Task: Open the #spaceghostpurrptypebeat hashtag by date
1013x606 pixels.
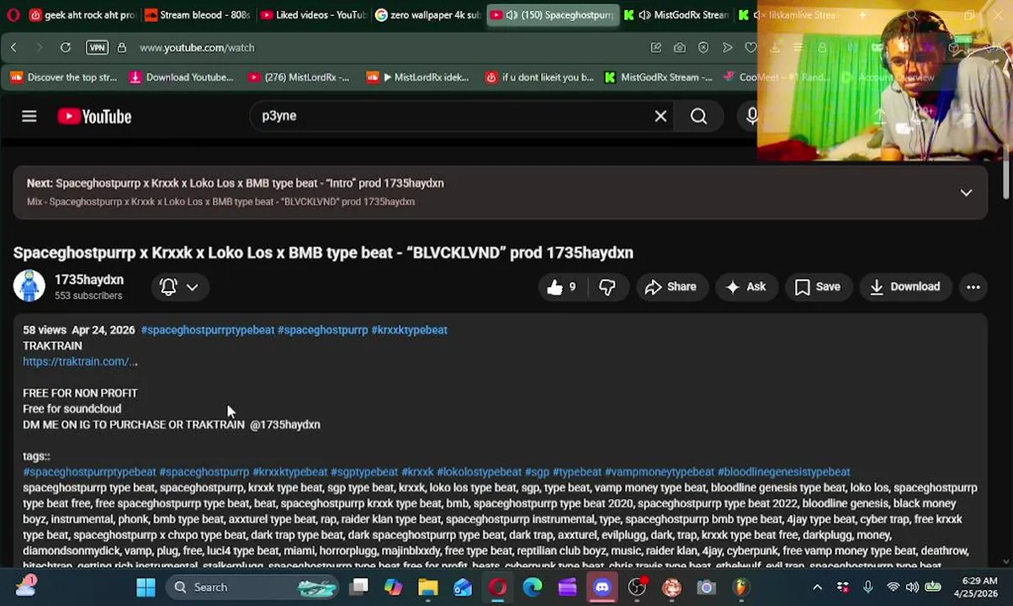Action: [x=208, y=330]
